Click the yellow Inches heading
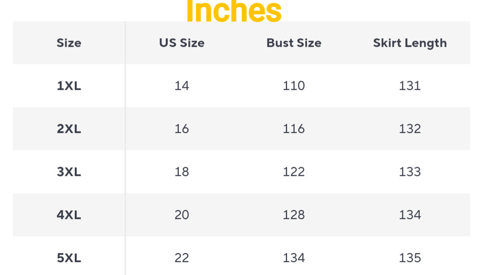Viewport: 483px width, 275px height. 234,11
